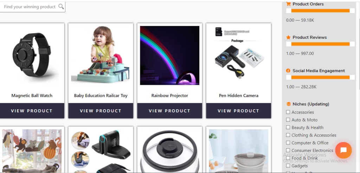Click the Product Reviews star icon
The height and width of the screenshot is (173, 360).
click(x=288, y=37)
